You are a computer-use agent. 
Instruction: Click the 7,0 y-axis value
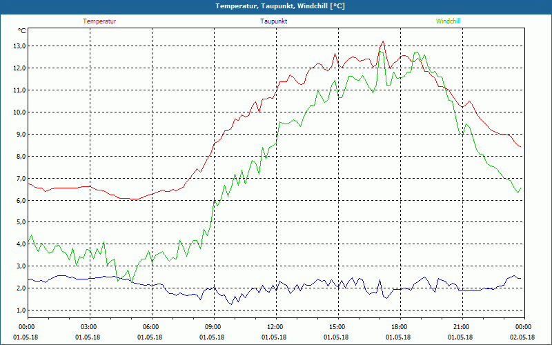[21, 179]
